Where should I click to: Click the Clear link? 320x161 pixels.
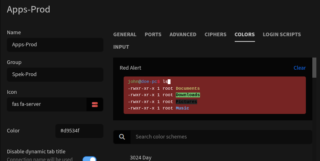[x=299, y=68]
